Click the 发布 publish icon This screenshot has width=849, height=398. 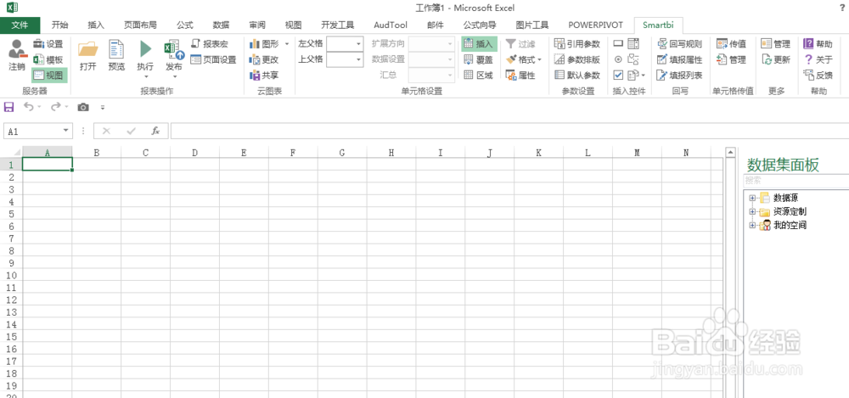[174, 48]
